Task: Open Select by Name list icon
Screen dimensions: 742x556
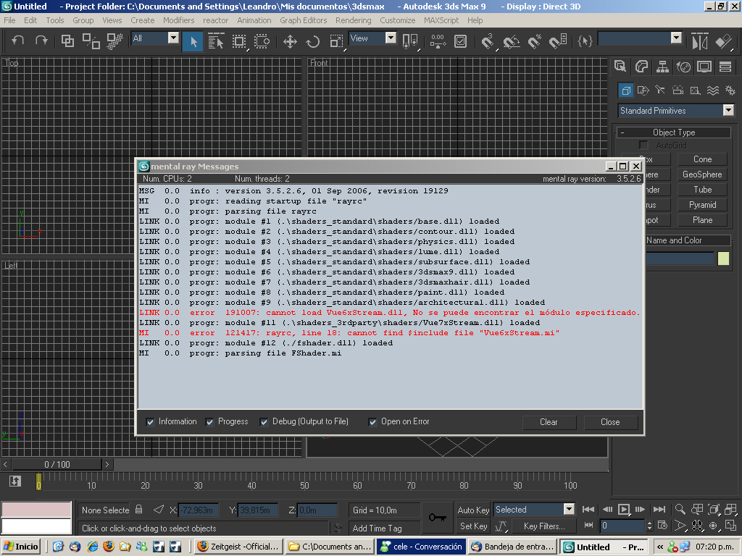Action: pyautogui.click(x=216, y=41)
